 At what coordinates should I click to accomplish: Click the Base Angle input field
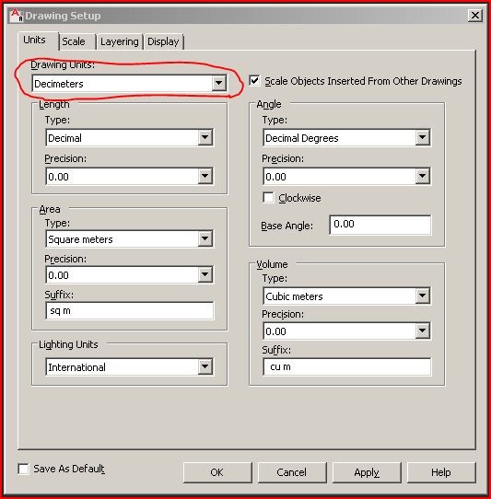click(x=380, y=225)
